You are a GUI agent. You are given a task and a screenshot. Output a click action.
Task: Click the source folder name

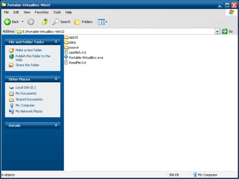pyautogui.click(x=74, y=47)
